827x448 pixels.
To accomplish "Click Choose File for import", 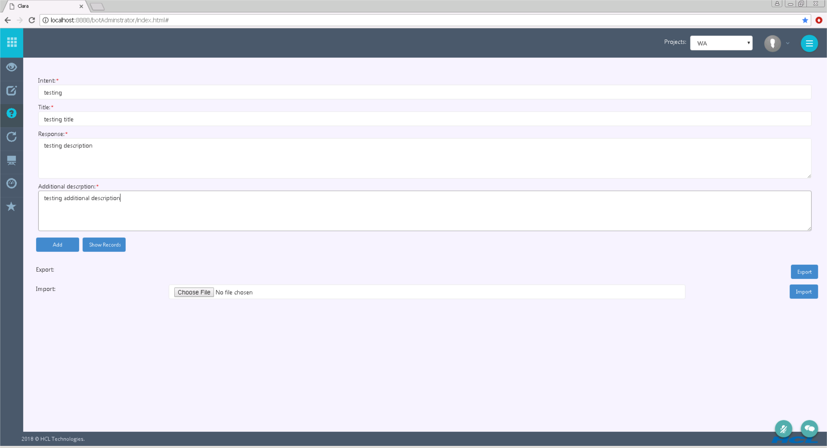I will click(194, 292).
